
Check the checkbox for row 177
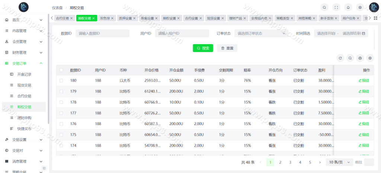pos(61,113)
